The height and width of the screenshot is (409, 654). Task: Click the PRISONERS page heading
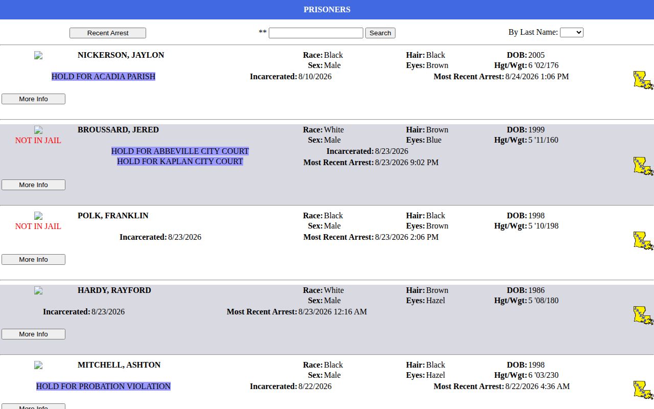point(327,10)
